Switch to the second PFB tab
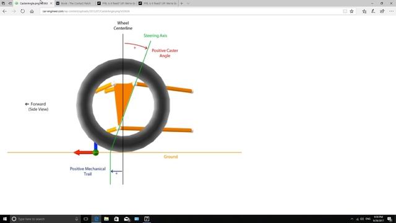Viewport: 396px width, 223px height. 158,3
